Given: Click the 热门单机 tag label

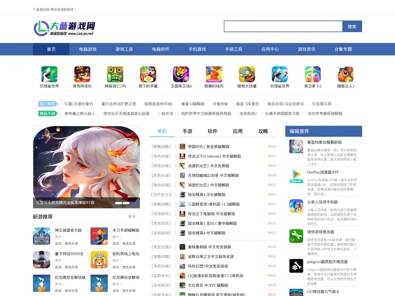Looking at the screenshot, I should [48, 104].
